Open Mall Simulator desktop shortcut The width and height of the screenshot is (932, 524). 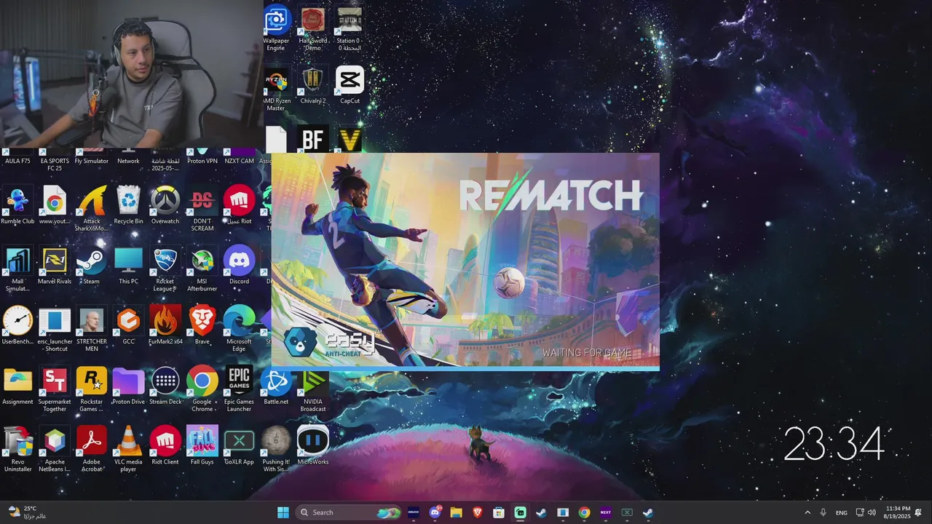17,269
